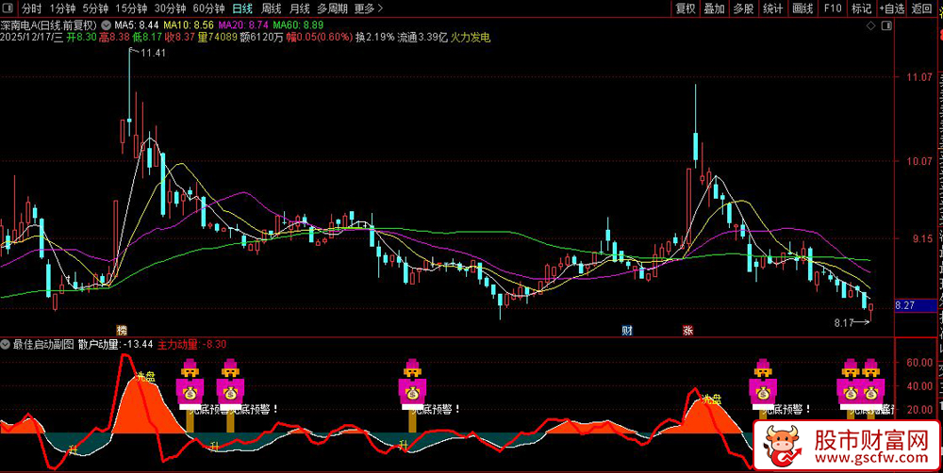Click the 最佳启动副图 indicator name
This screenshot has width=943, height=473.
point(43,345)
